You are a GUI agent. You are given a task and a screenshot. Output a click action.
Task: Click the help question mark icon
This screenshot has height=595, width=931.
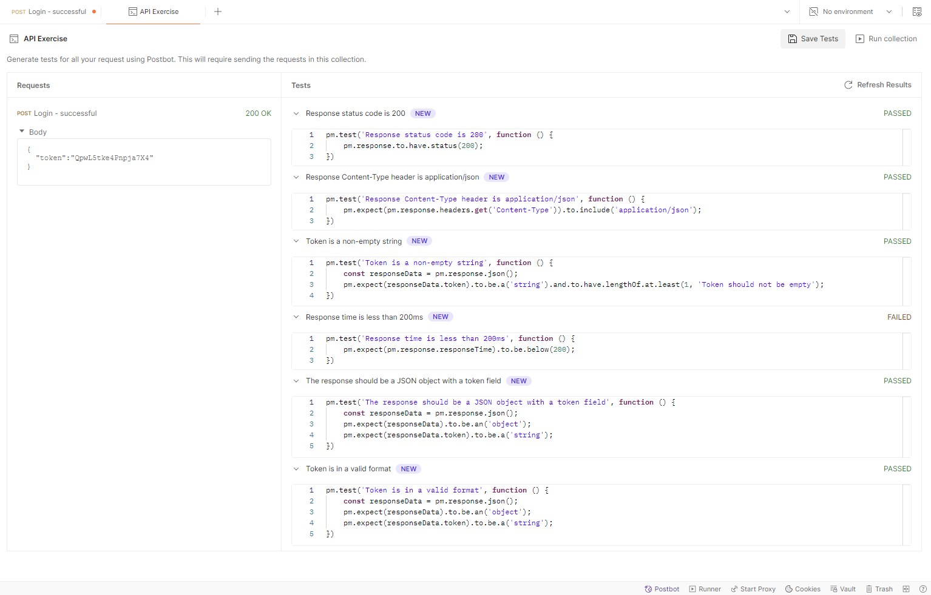tap(923, 589)
